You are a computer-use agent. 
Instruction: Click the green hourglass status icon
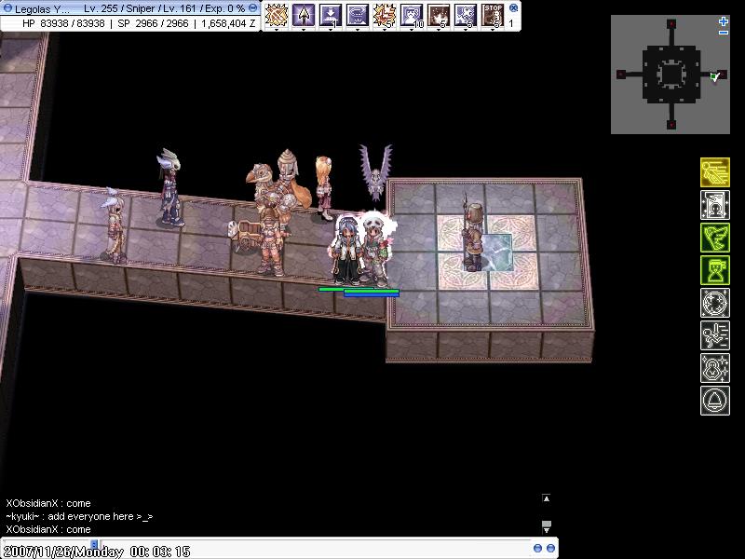pyautogui.click(x=714, y=270)
